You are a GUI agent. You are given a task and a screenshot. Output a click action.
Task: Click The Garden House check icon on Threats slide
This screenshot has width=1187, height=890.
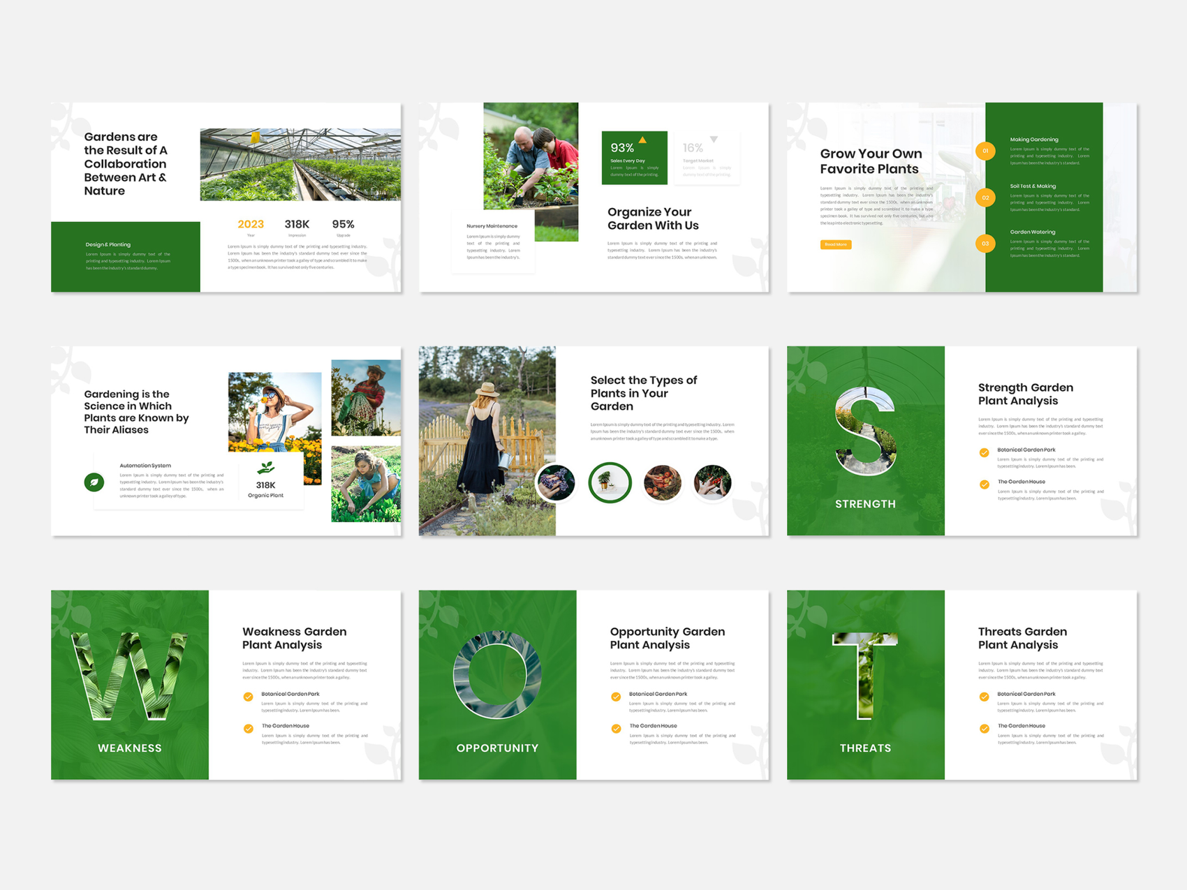[x=984, y=729]
